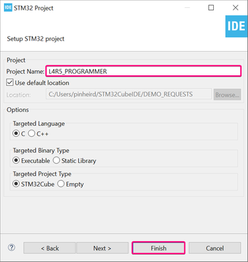Click the Setup STM32 project heading

pos(35,39)
